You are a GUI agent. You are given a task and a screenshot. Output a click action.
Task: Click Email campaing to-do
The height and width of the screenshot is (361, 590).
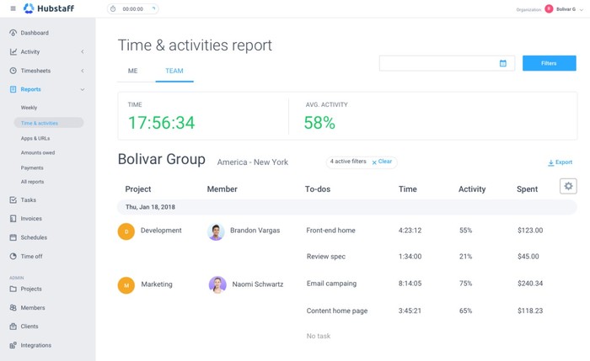(x=331, y=284)
